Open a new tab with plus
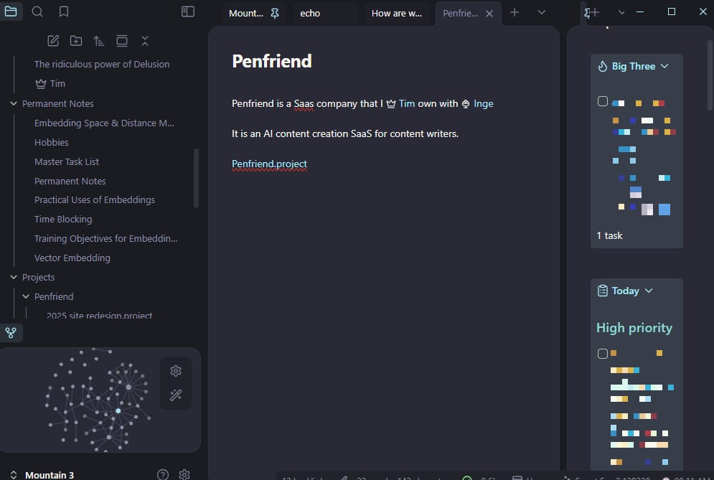The image size is (714, 480). tap(515, 12)
